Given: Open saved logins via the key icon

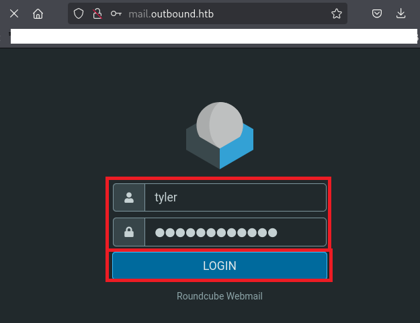Looking at the screenshot, I should [116, 13].
